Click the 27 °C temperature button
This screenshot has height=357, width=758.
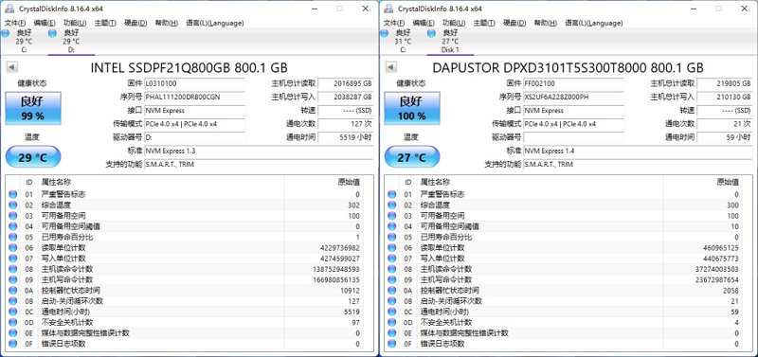[x=412, y=157]
